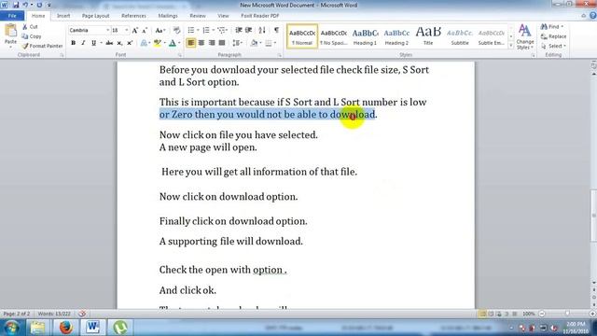
Task: Open the Foxit Reader PDF tab
Action: pyautogui.click(x=260, y=16)
